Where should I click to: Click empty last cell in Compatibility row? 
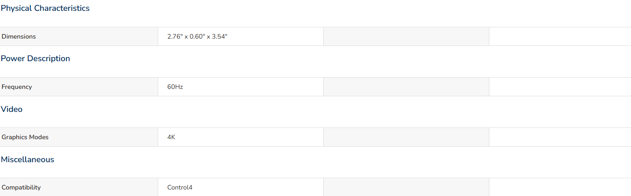coord(560,187)
